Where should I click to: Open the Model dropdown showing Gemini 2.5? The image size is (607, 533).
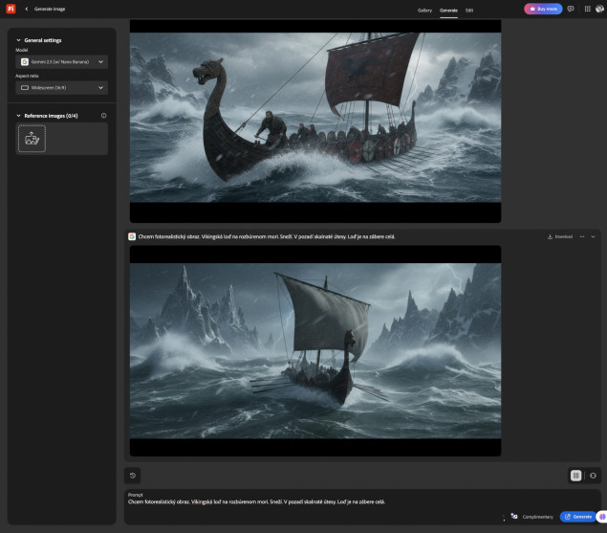(x=62, y=61)
